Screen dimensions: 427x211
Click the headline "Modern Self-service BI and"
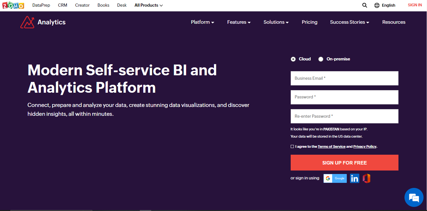[x=122, y=70]
